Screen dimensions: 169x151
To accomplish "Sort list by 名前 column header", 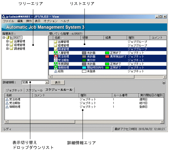I will point(67,38).
